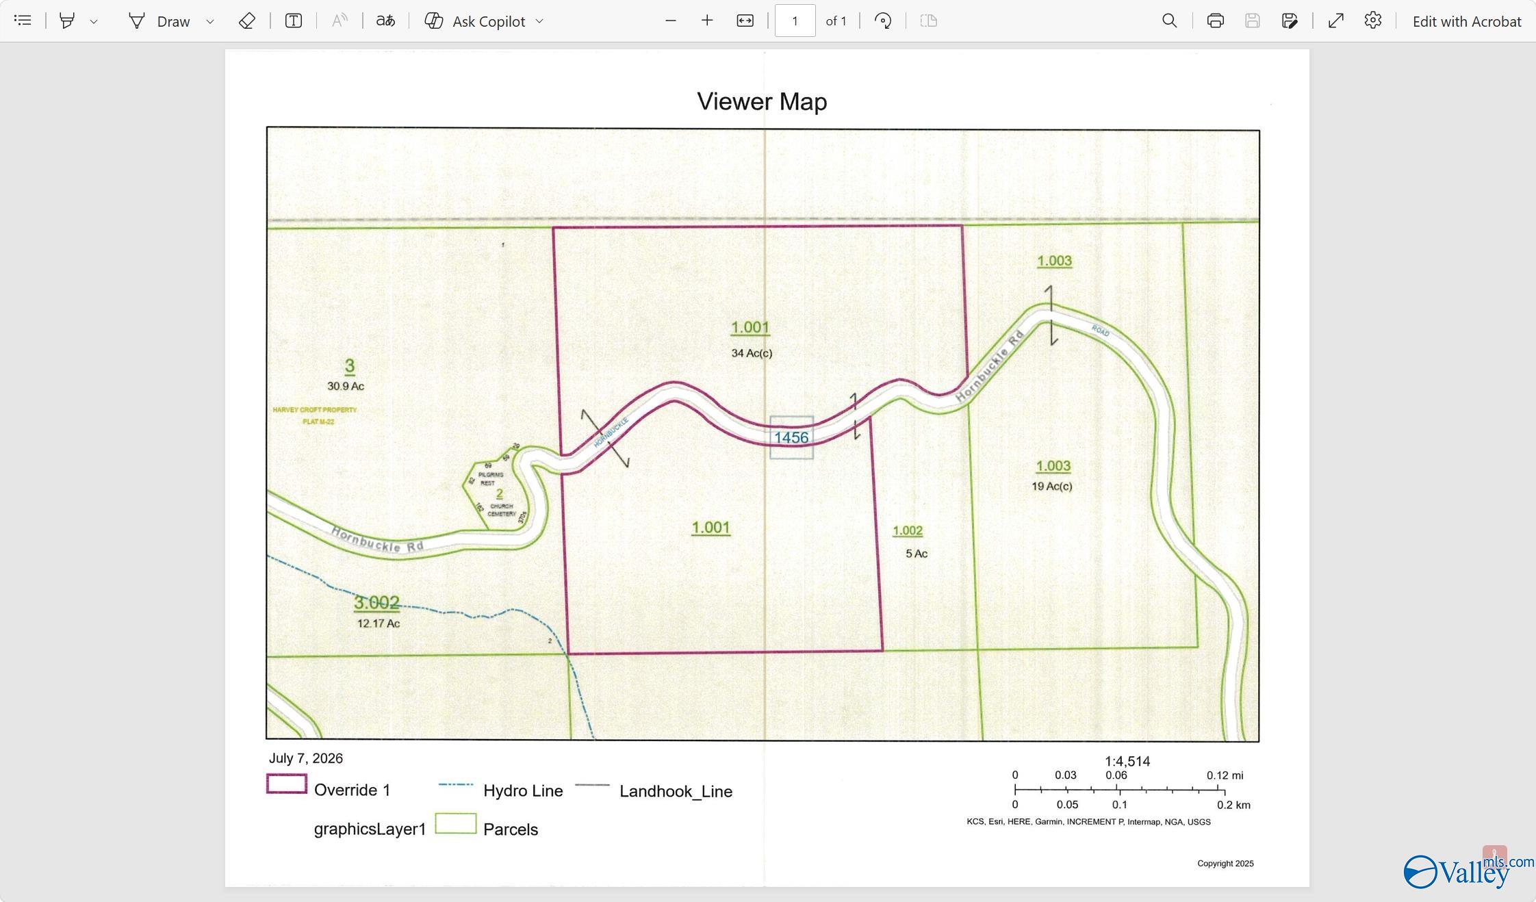Click Harvey Croft Property text
This screenshot has height=902, width=1536.
coord(315,410)
